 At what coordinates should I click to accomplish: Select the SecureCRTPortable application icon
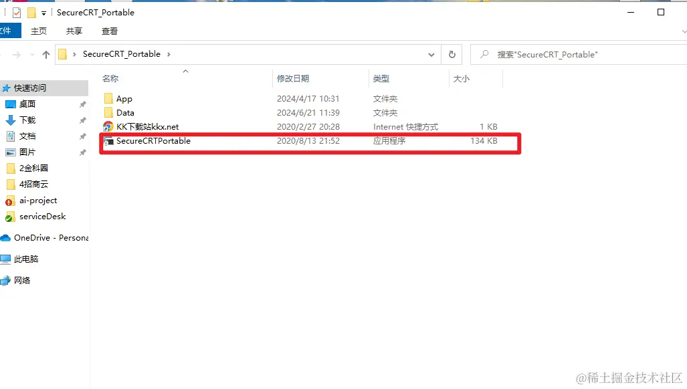108,141
